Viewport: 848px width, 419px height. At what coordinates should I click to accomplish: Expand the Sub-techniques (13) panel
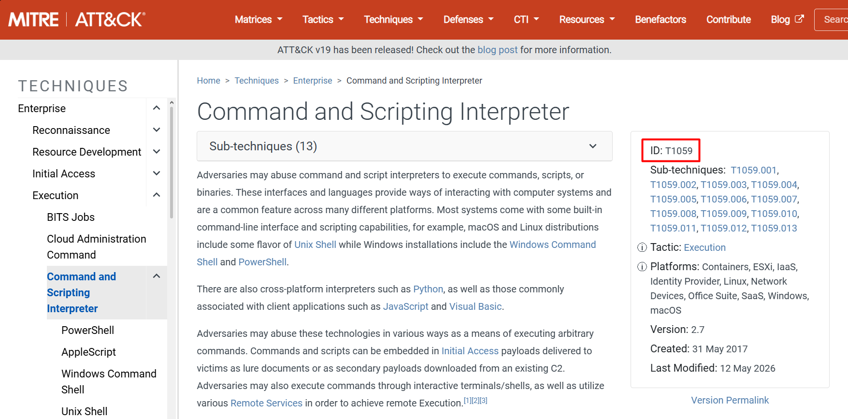(x=404, y=146)
